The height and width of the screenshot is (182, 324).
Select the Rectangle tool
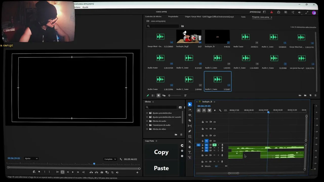[190, 136]
